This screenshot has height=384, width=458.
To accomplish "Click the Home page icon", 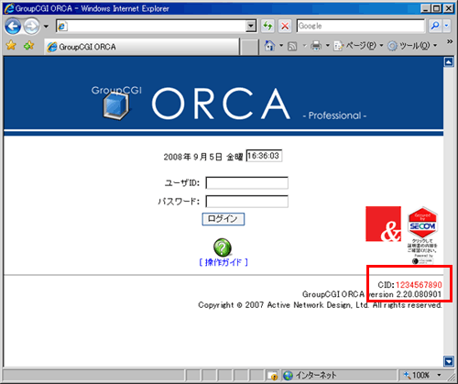I will [269, 46].
